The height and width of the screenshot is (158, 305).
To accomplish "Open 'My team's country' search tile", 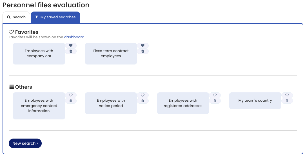I will click(255, 101).
